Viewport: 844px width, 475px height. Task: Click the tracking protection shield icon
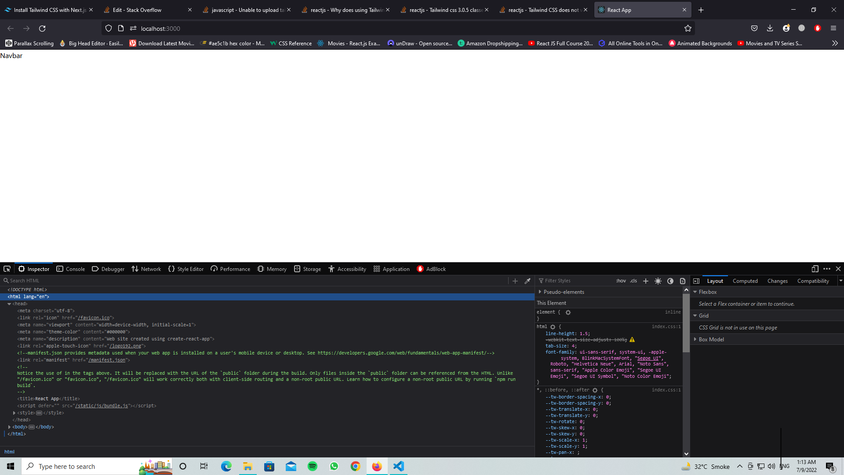(109, 28)
